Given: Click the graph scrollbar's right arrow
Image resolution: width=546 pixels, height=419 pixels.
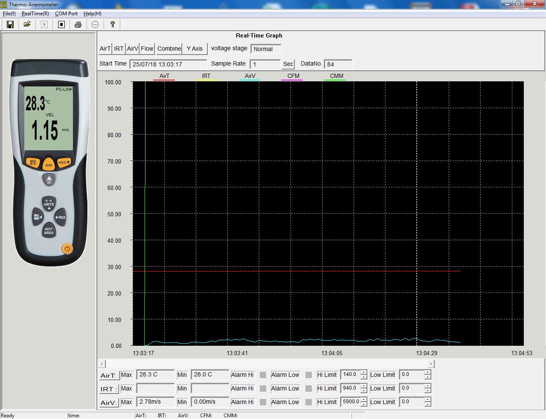Looking at the screenshot, I should tap(431, 364).
